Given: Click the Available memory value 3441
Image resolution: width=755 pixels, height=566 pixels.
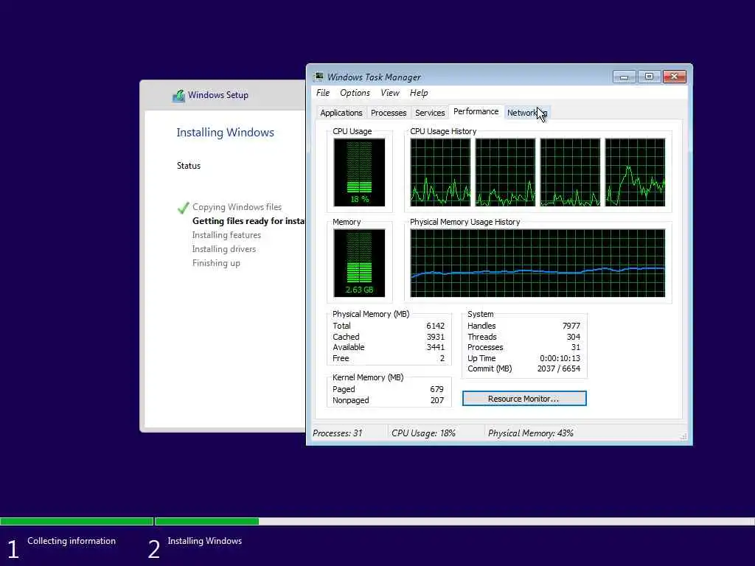Looking at the screenshot, I should click(435, 348).
